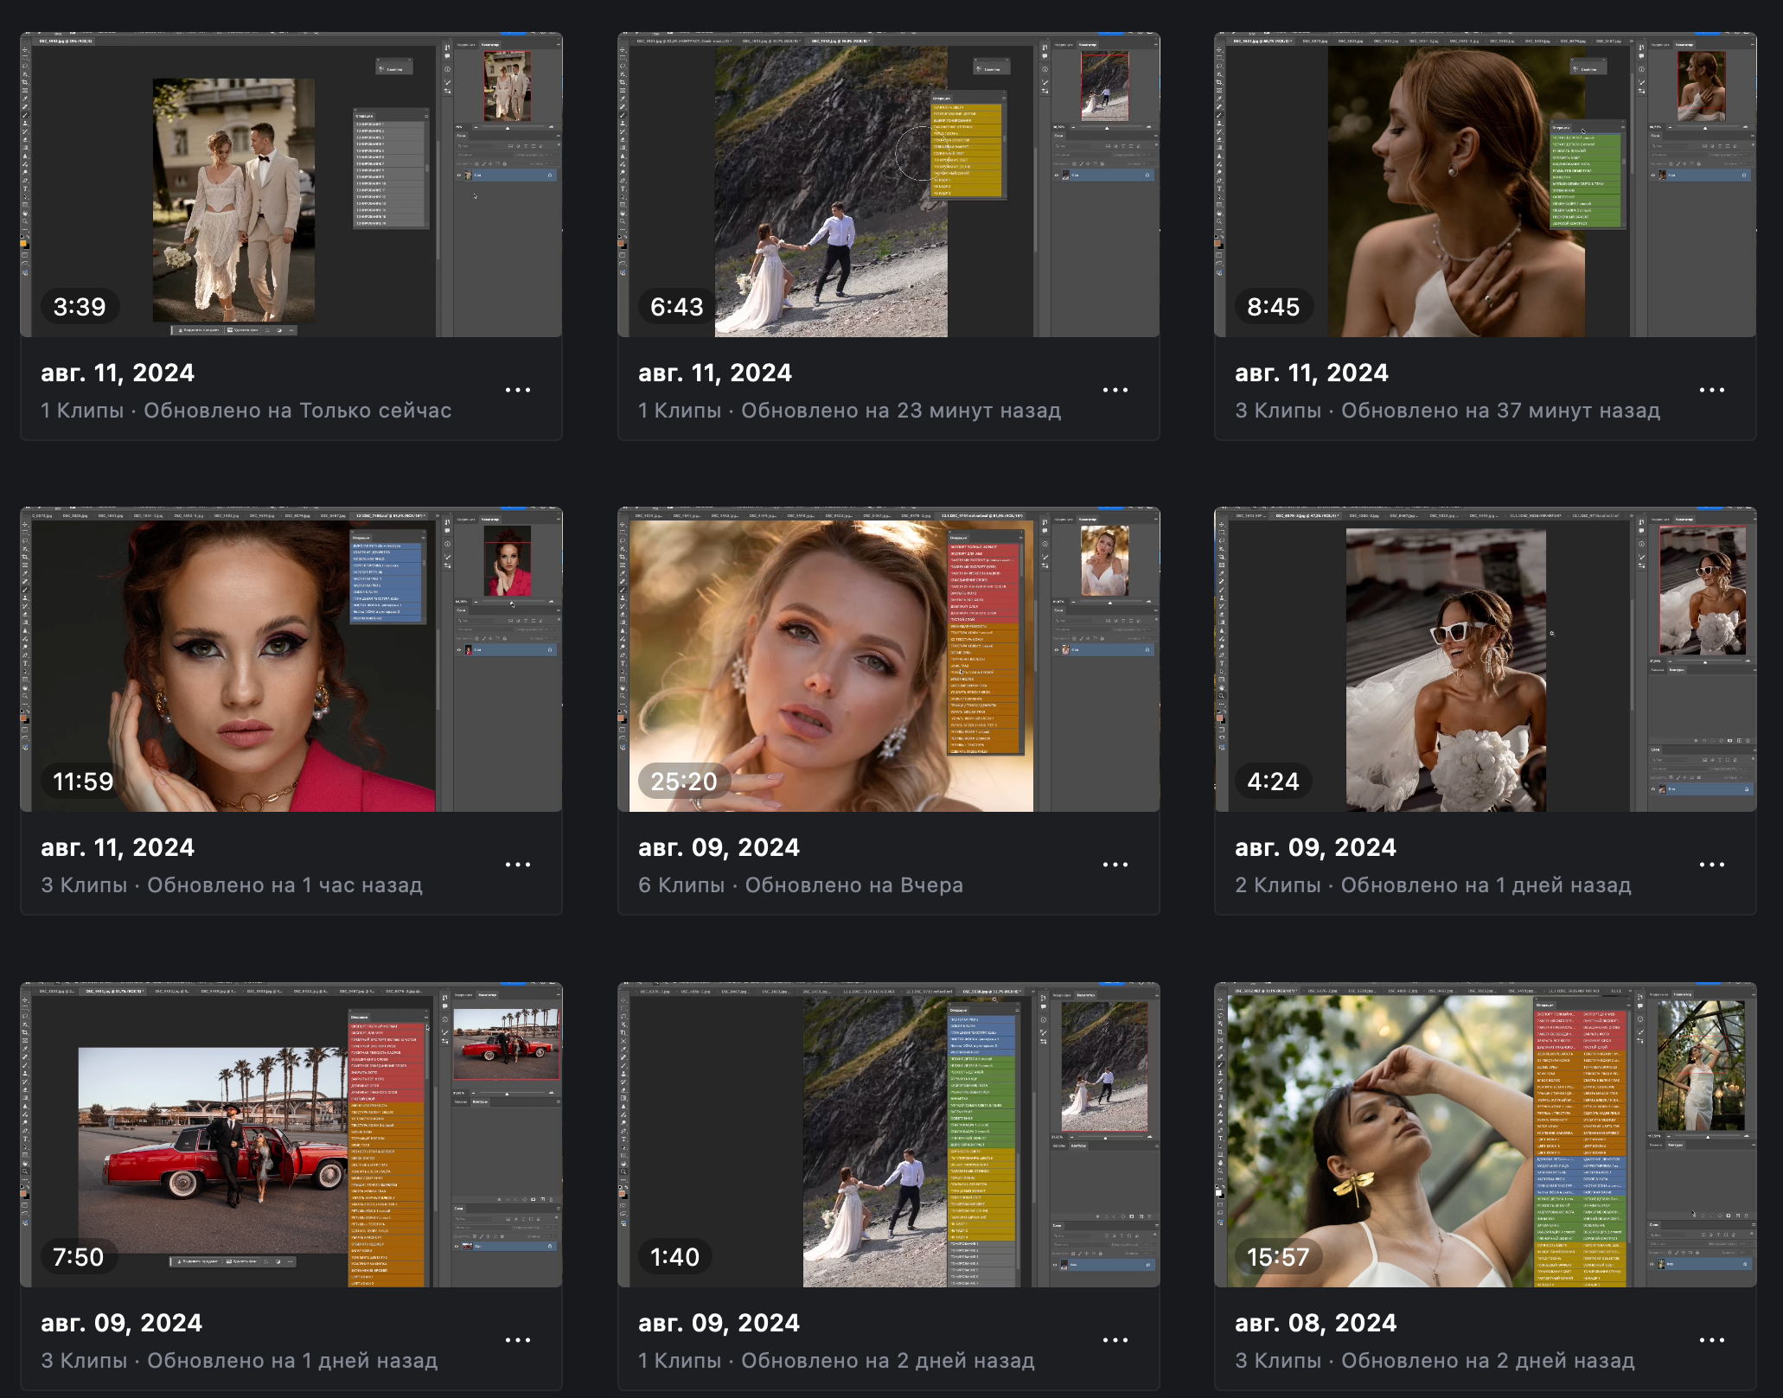
Task: Open the 4:24 bride with sunglasses thumbnail
Action: [x=1485, y=660]
